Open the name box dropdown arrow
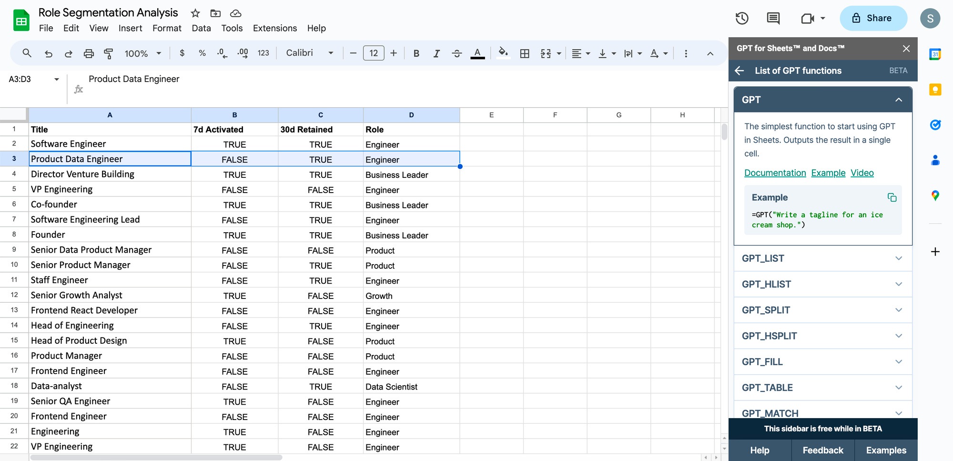This screenshot has width=953, height=461. tap(57, 79)
